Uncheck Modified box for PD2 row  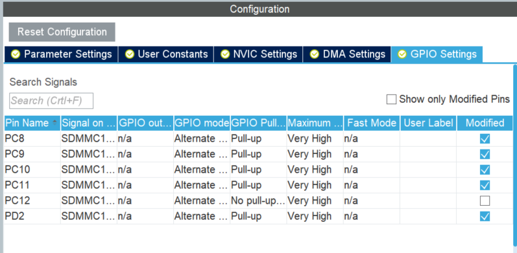(x=485, y=216)
